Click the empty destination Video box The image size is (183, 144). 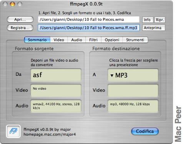pyautogui.click(x=133, y=90)
